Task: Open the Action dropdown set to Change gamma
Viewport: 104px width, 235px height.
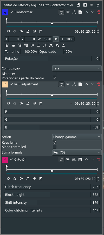Action: point(77,137)
